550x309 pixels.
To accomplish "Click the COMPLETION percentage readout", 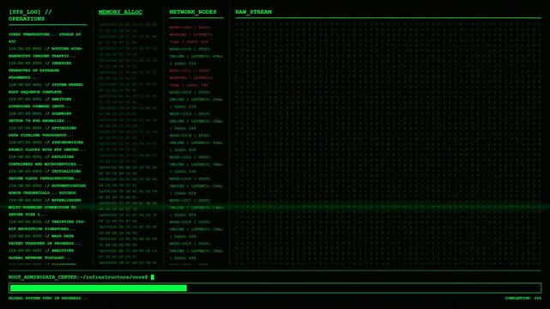I will pos(523,298).
